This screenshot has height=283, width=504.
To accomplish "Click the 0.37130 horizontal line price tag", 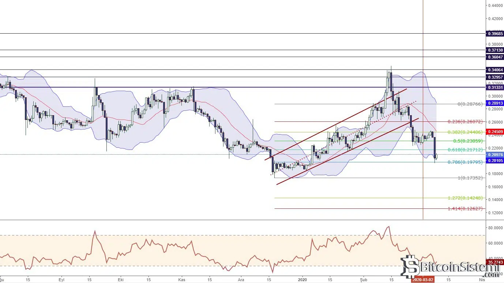I will 496,50.
